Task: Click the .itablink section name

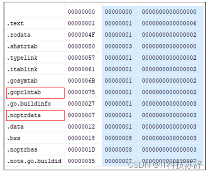Action: [x=22, y=69]
